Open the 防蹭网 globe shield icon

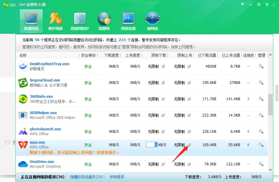click(x=104, y=19)
